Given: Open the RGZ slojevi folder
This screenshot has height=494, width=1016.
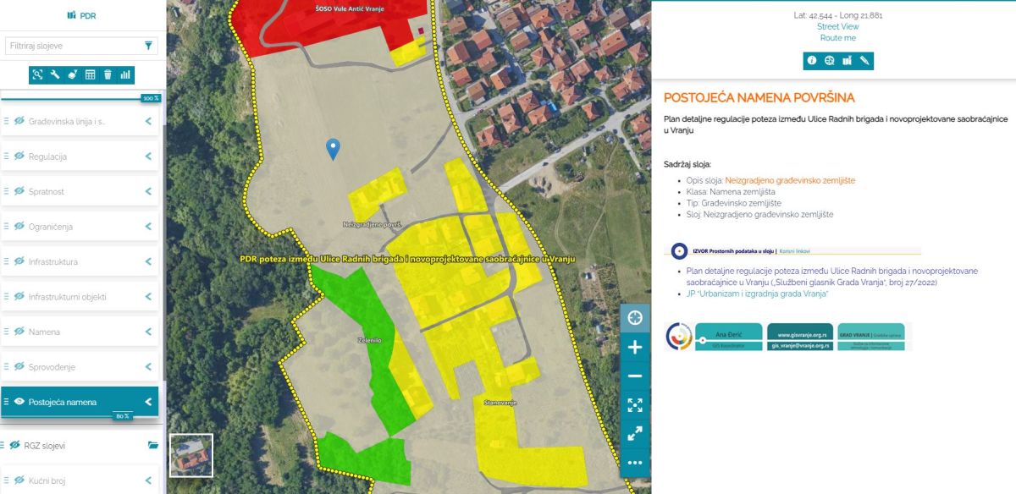Looking at the screenshot, I should click(x=152, y=445).
